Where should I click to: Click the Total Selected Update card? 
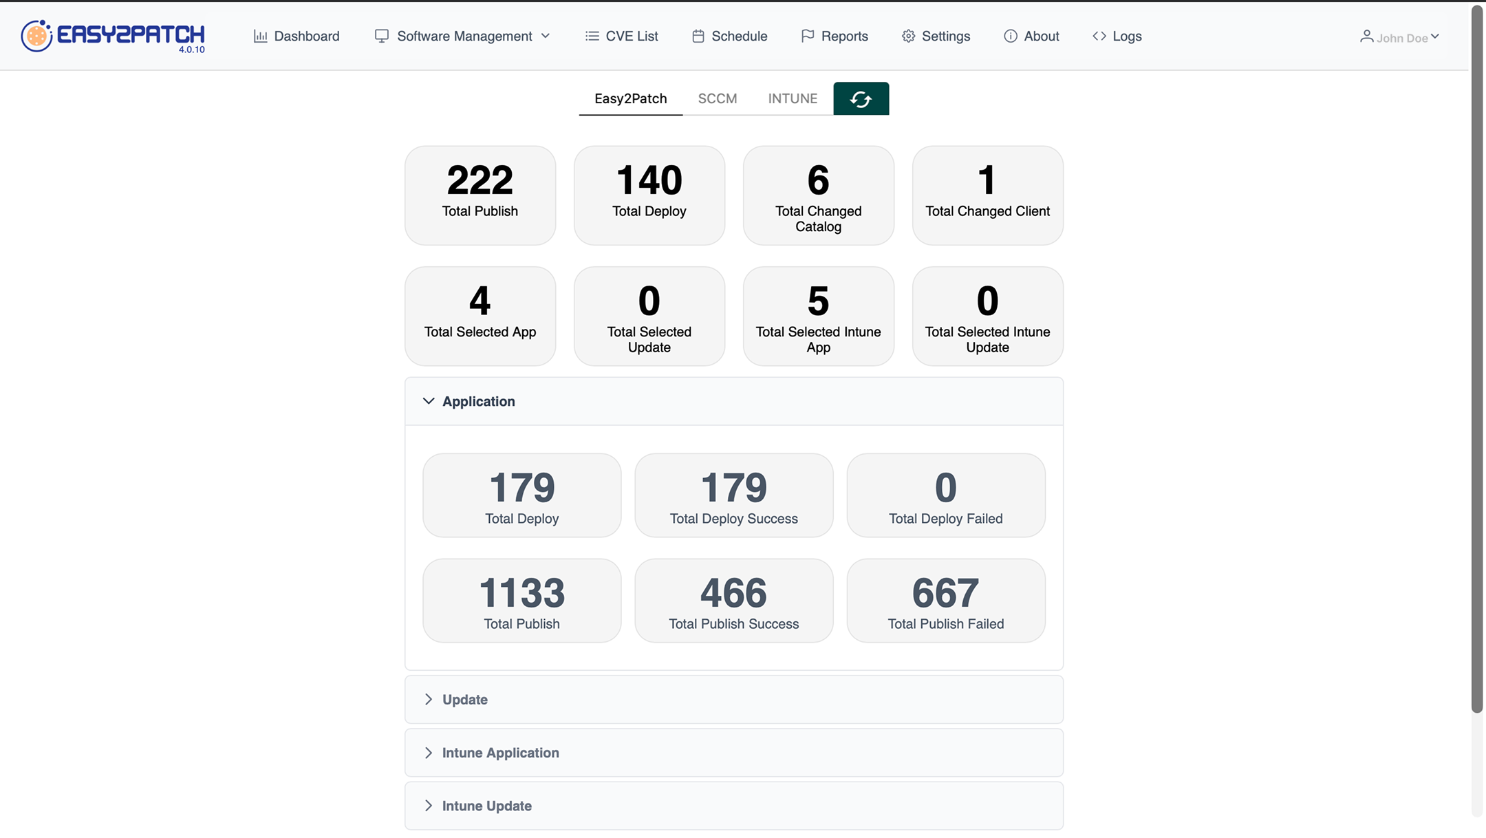(x=649, y=316)
